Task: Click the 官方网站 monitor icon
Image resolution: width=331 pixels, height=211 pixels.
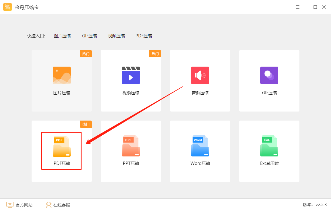Action: tap(10, 204)
